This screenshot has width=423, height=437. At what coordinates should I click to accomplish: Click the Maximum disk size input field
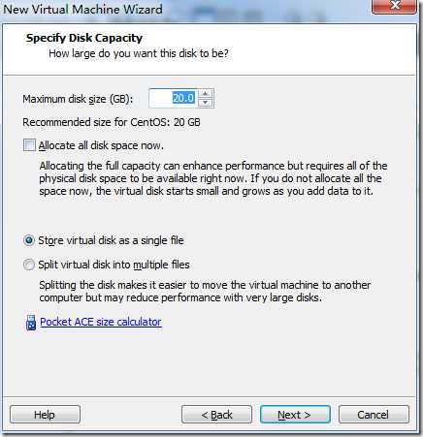point(174,98)
